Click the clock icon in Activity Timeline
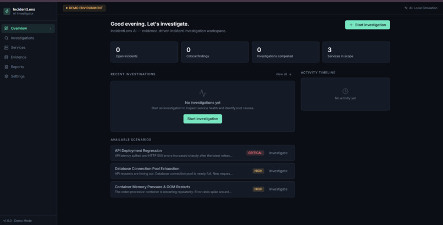The width and height of the screenshot is (443, 225). coord(345,91)
